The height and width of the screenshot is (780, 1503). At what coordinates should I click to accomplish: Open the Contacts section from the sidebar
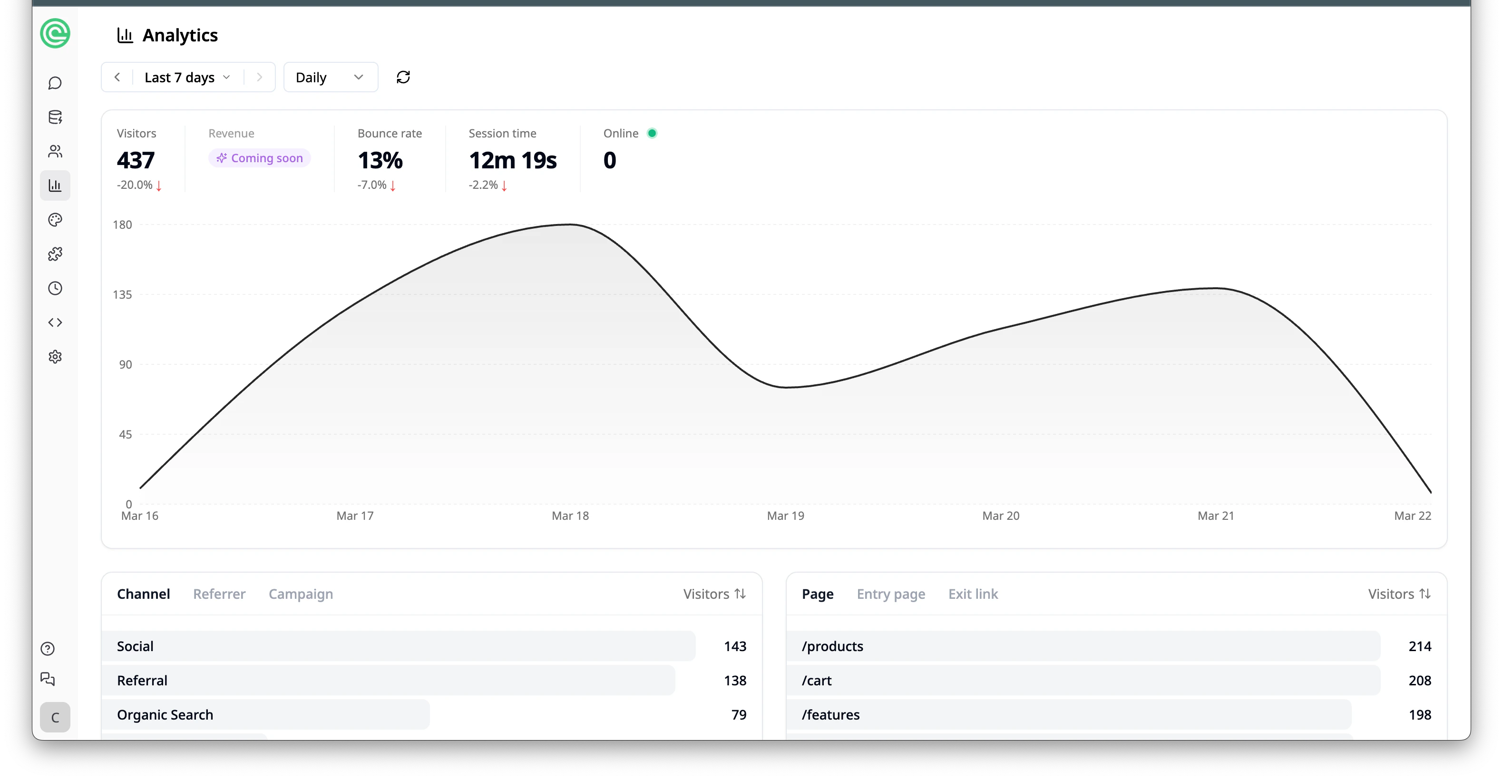(55, 151)
